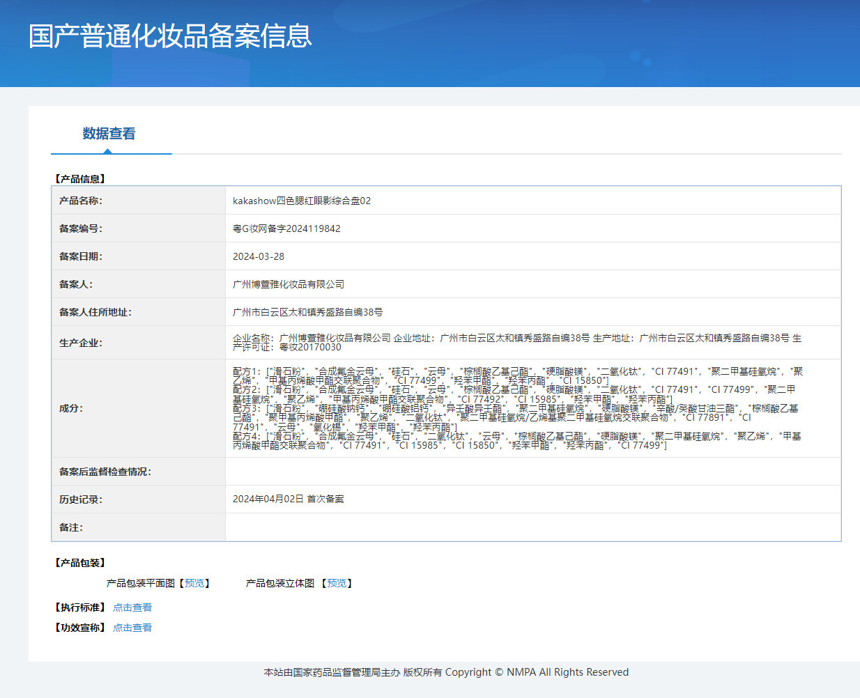Select address 广州市白云区太和镇秀盛路自编38号
The image size is (860, 698).
[x=307, y=312]
